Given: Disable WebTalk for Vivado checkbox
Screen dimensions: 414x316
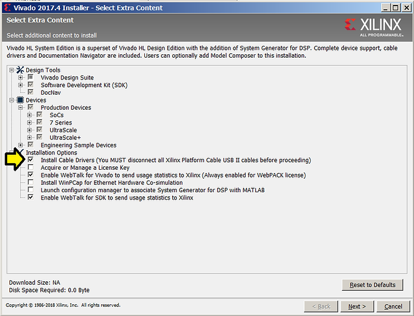Looking at the screenshot, I should pyautogui.click(x=31, y=175).
